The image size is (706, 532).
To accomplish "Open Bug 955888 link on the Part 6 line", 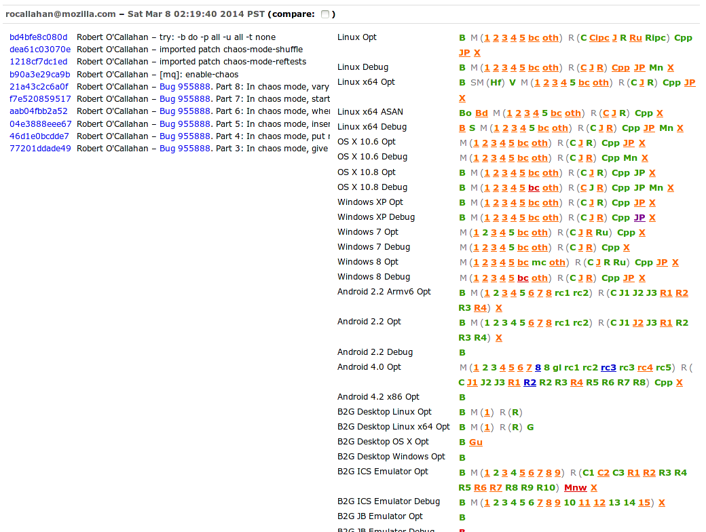I will (185, 111).
